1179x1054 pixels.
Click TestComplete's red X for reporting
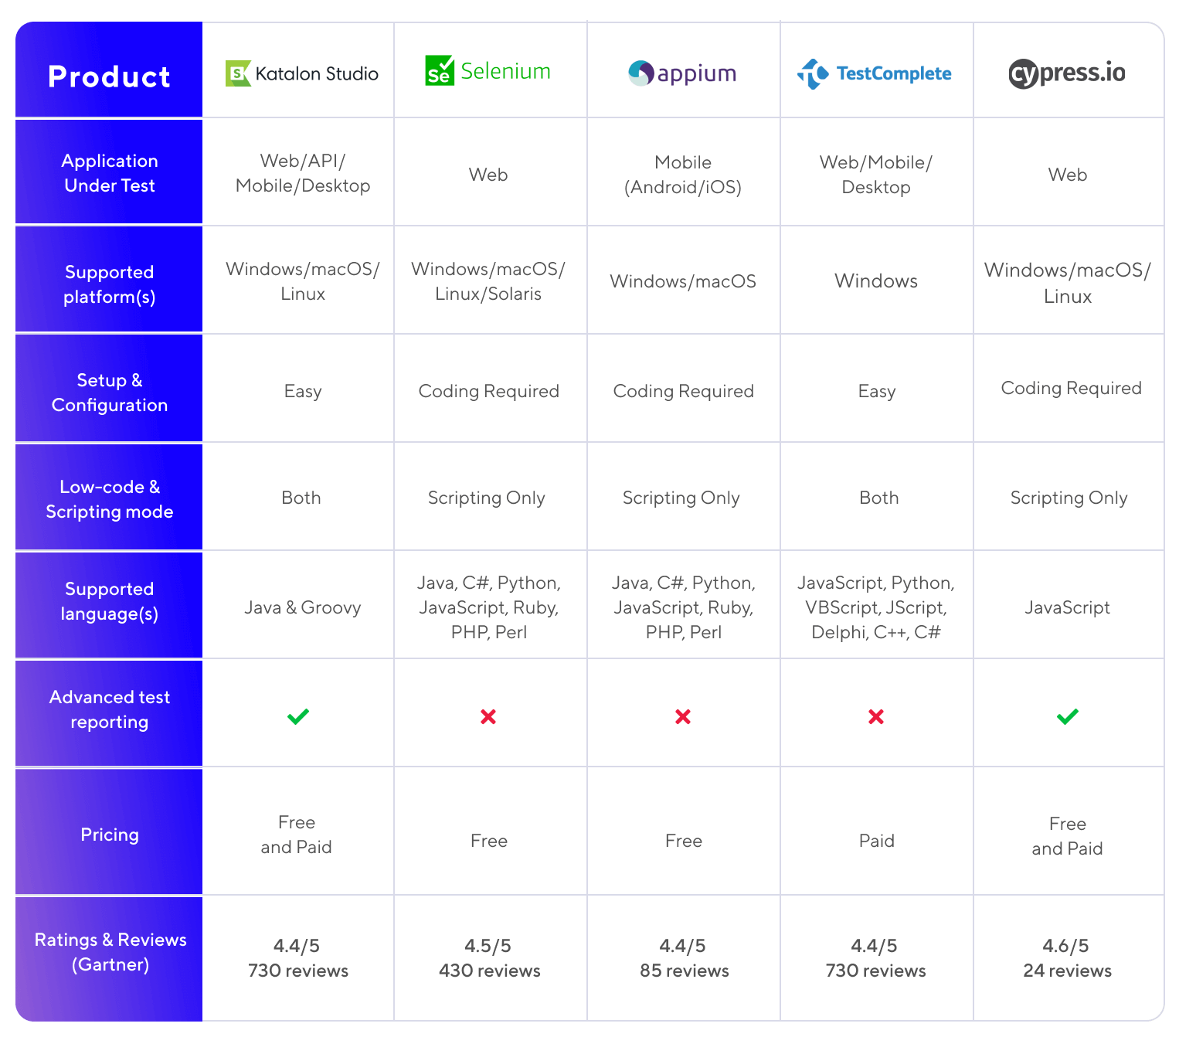(x=876, y=717)
